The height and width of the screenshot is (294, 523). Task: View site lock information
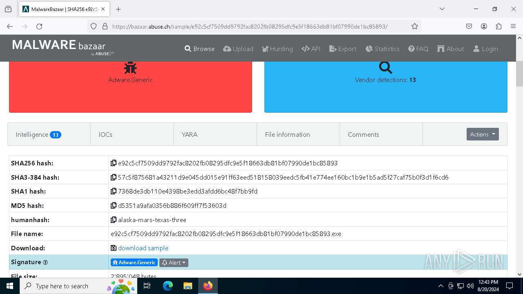tap(105, 26)
